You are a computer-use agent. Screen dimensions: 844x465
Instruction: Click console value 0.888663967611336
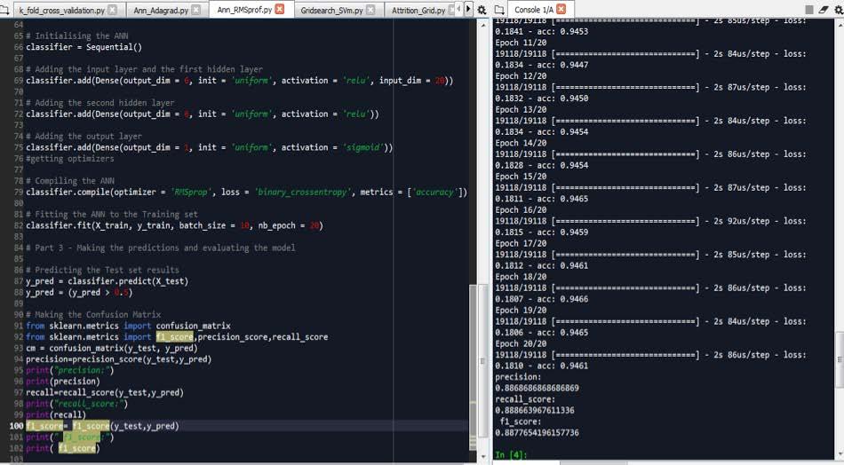pyautogui.click(x=535, y=410)
